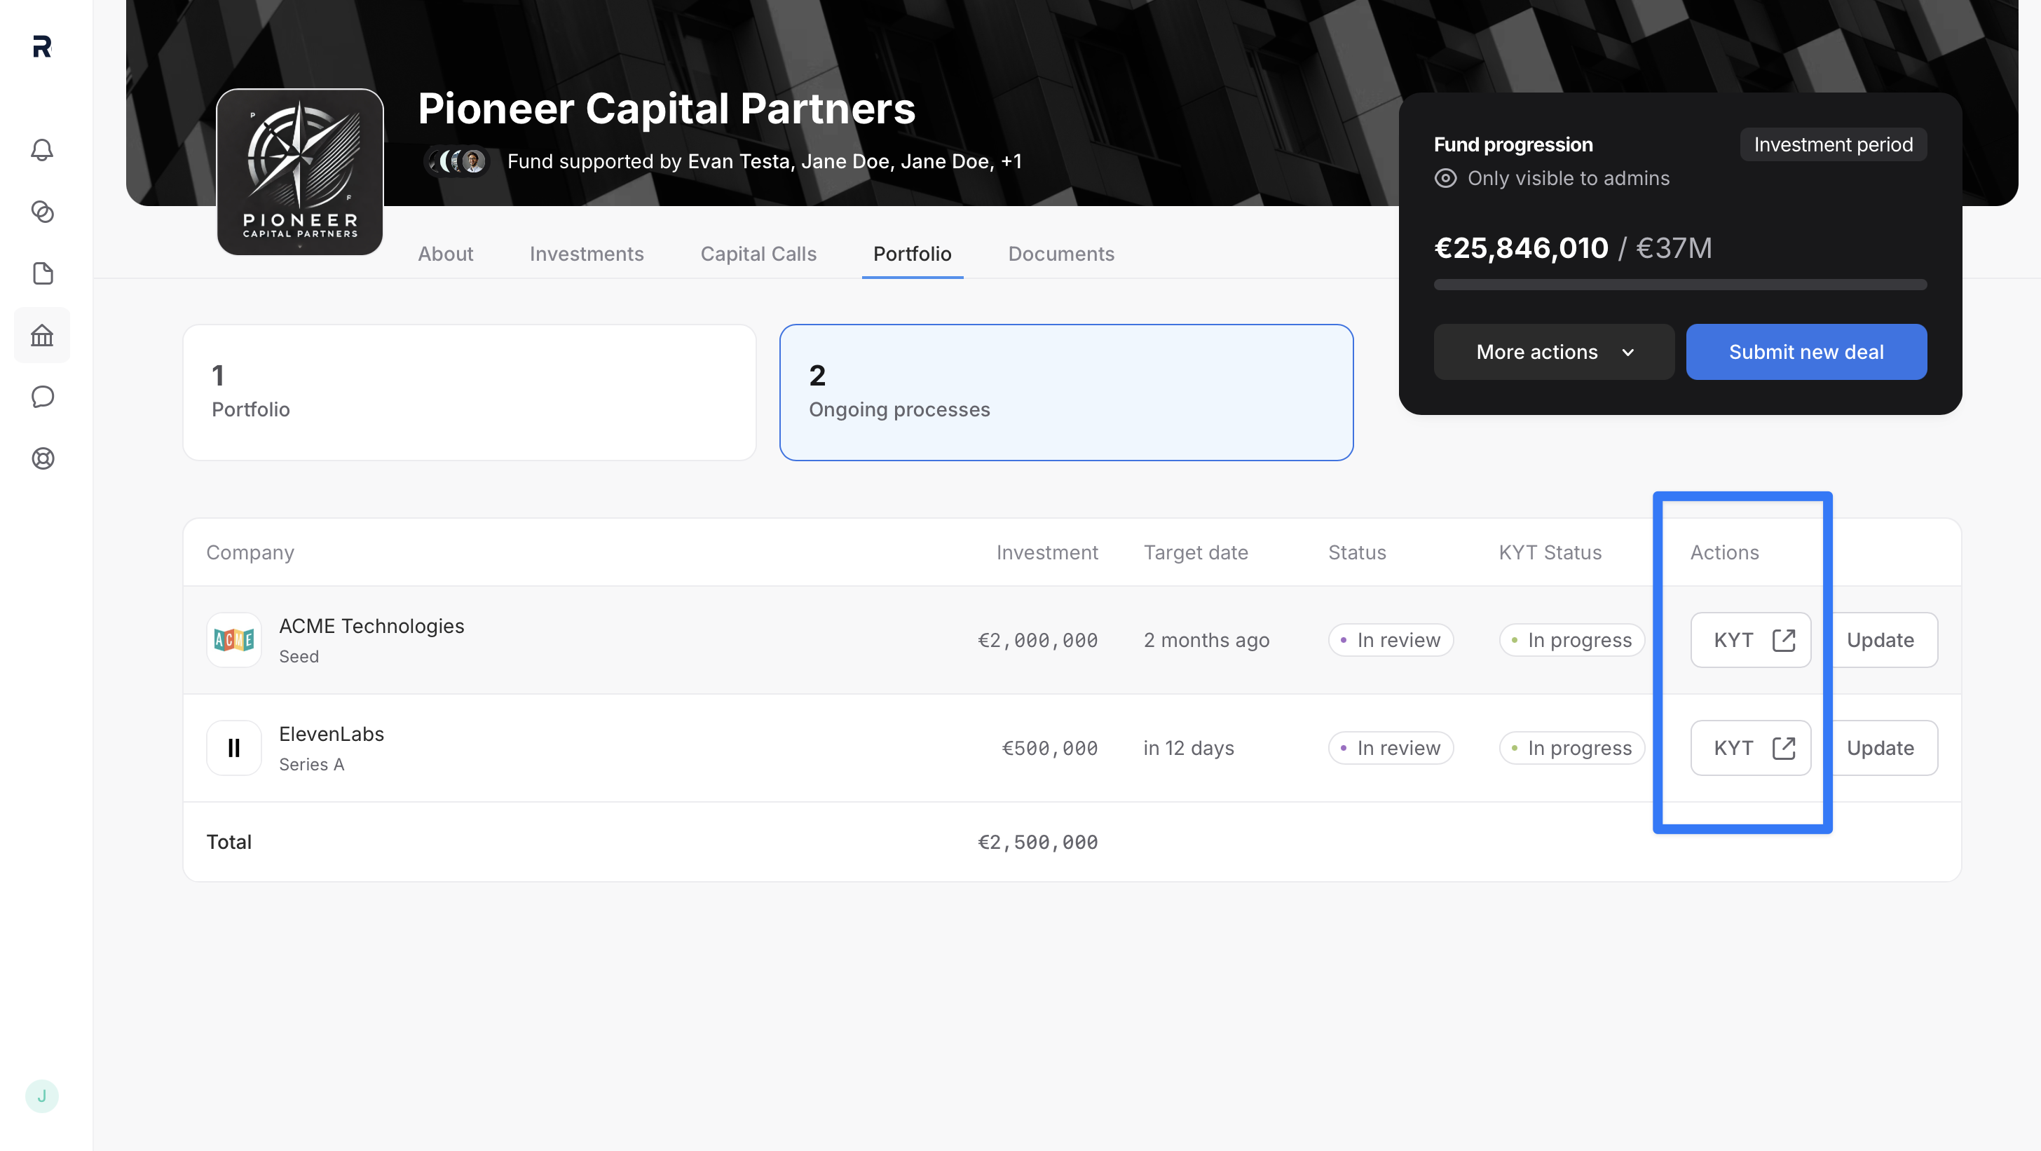Open the documents file icon in sidebar

42,273
